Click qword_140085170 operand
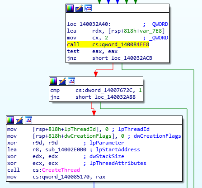This screenshot has width=202, height=188. point(66,177)
